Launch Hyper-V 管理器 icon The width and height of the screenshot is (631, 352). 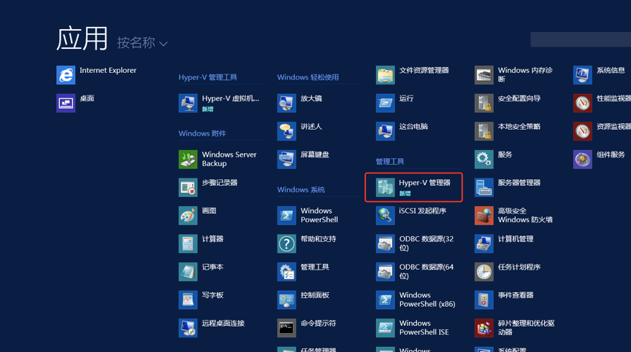click(x=385, y=187)
